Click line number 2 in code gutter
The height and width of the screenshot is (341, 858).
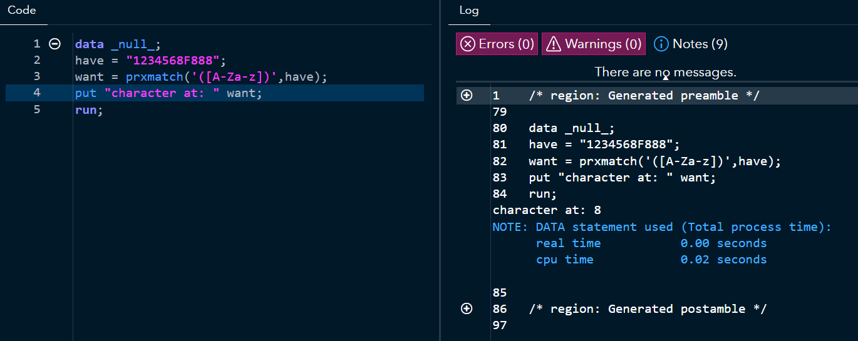pyautogui.click(x=37, y=60)
